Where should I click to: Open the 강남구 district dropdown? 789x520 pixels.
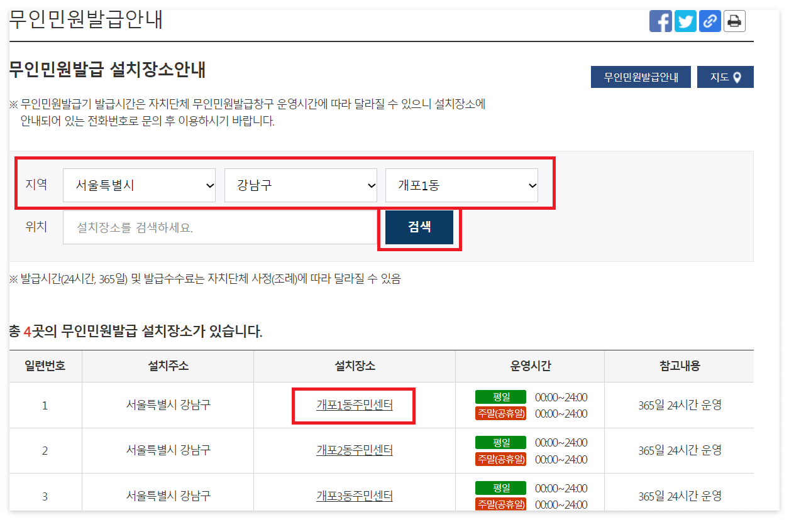[301, 185]
